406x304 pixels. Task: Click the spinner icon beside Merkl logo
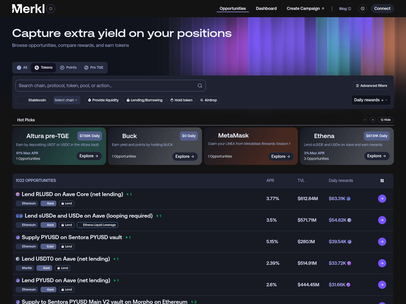[51, 9]
